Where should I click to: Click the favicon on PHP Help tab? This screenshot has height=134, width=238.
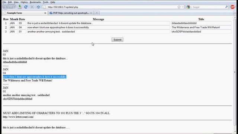(x=51, y=13)
